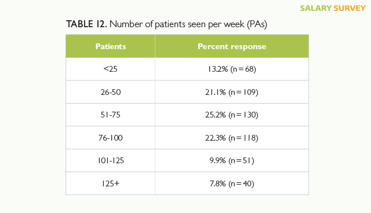371x213 pixels.
Task: Click the 13.2% (n=68) cell
Action: 232,69
